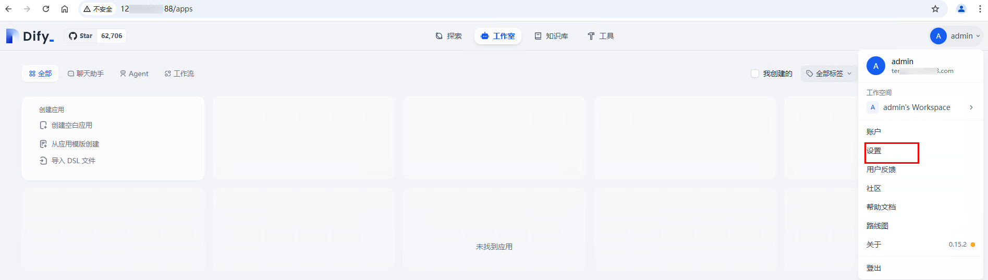Click the browser home icon

65,9
